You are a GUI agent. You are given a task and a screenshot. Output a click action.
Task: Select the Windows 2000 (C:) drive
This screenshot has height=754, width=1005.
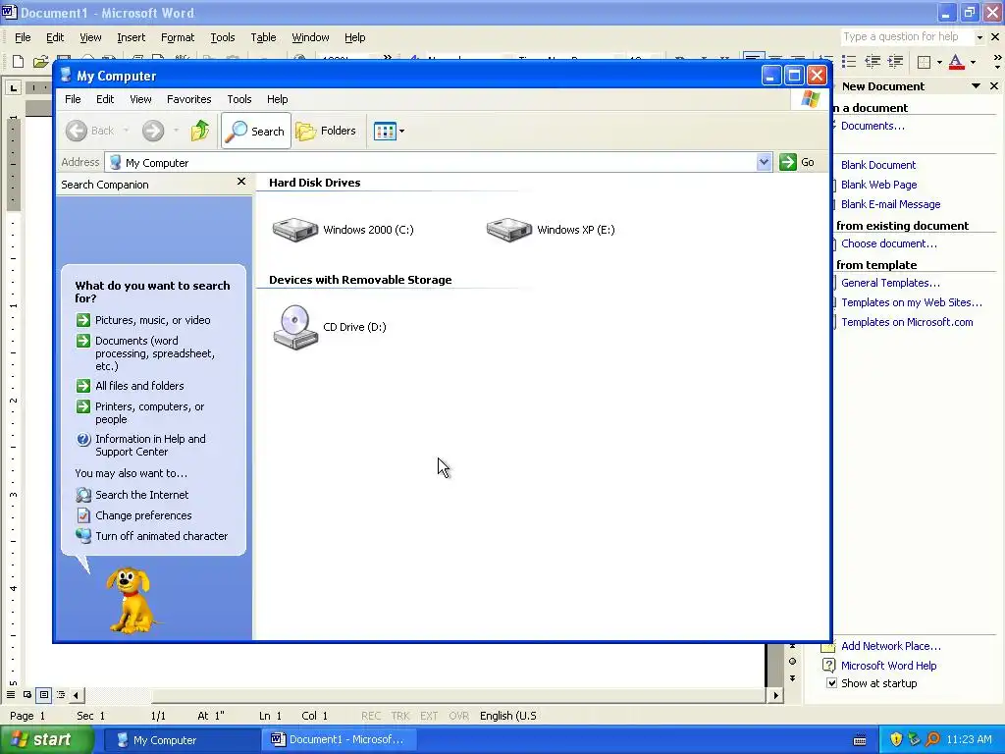343,230
